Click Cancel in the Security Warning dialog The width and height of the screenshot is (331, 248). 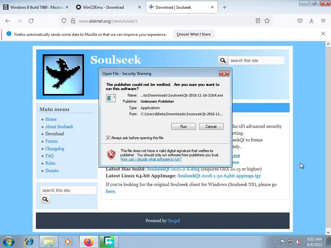pyautogui.click(x=211, y=127)
